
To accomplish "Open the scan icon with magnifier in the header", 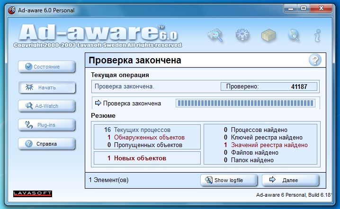I will (x=215, y=35).
